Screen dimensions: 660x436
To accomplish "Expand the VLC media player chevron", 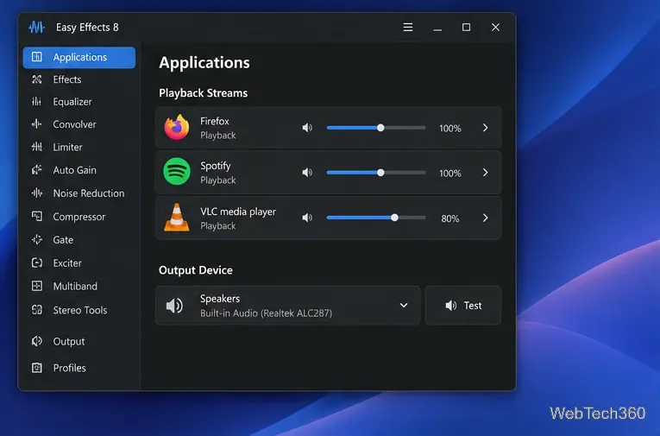I will 486,218.
